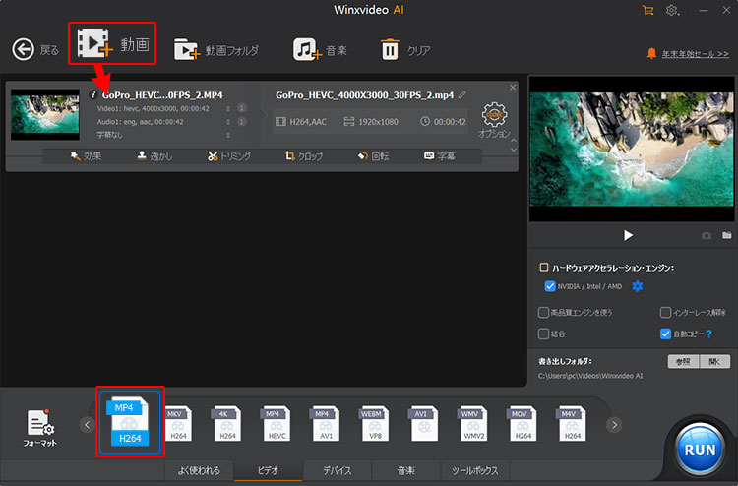
Task: Click the snapshot camera icon under preview
Action: (x=707, y=236)
